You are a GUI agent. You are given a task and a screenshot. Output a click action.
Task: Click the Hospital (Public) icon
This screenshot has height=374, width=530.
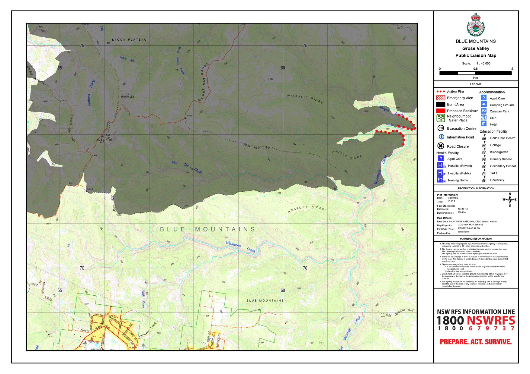point(441,173)
